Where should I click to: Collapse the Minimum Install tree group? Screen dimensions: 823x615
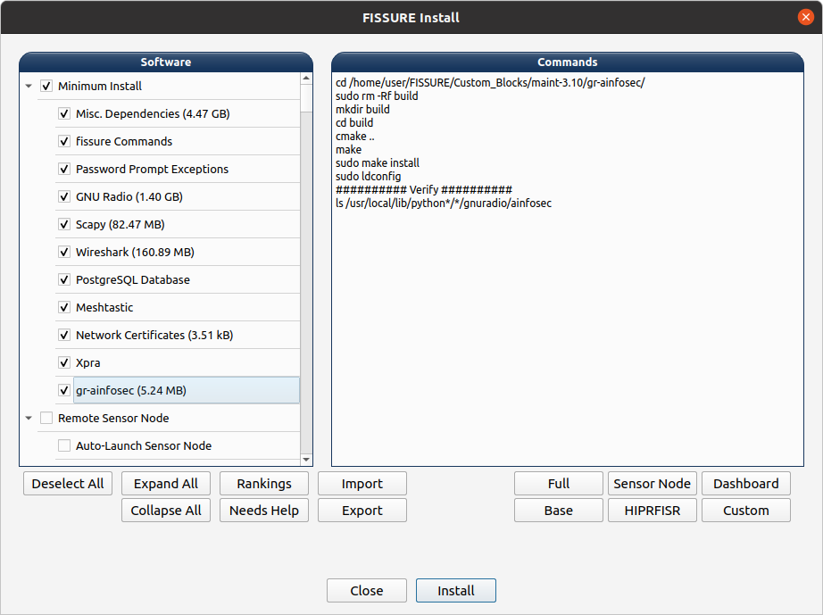pyautogui.click(x=29, y=86)
